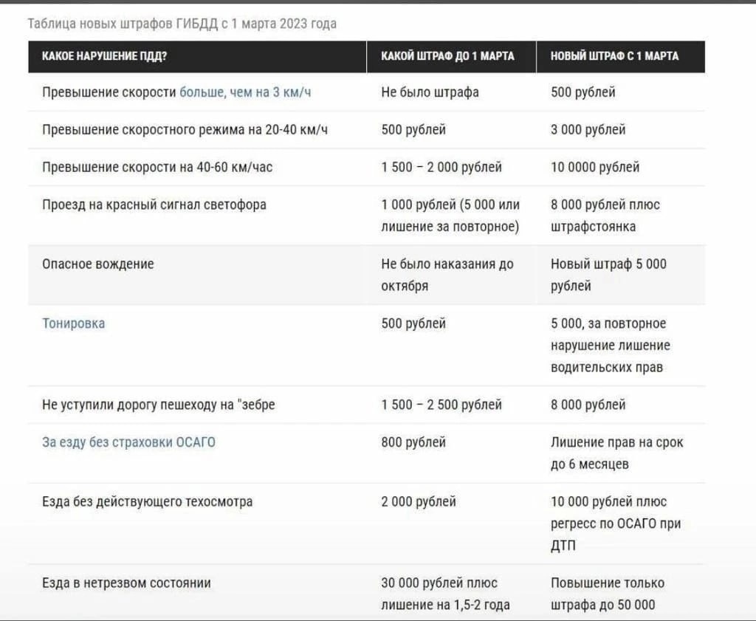
Task: Click the "Не уступили дорогу пешеходу" row label
Action: coord(158,405)
